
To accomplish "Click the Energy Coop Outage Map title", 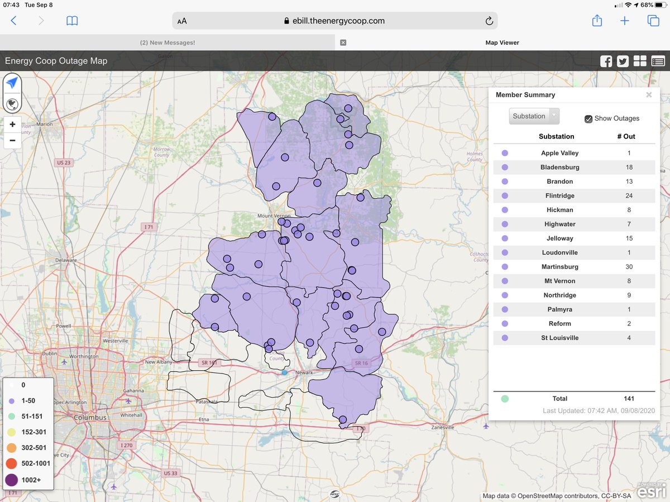I will point(56,61).
